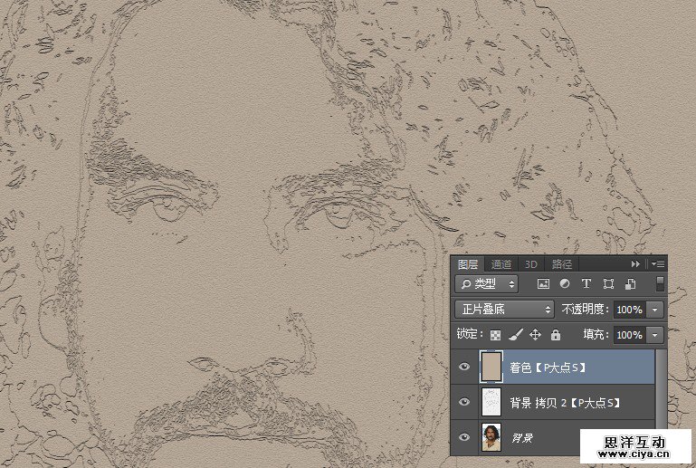This screenshot has height=468, width=696.
Task: Click the lock all padlock icon
Action: (555, 335)
